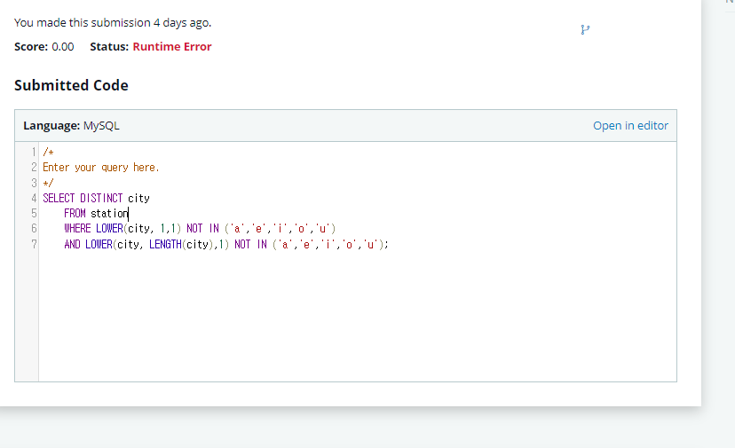Viewport: 735px width, 448px height.
Task: Click the 'Submitted Code' heading
Action: 71,85
